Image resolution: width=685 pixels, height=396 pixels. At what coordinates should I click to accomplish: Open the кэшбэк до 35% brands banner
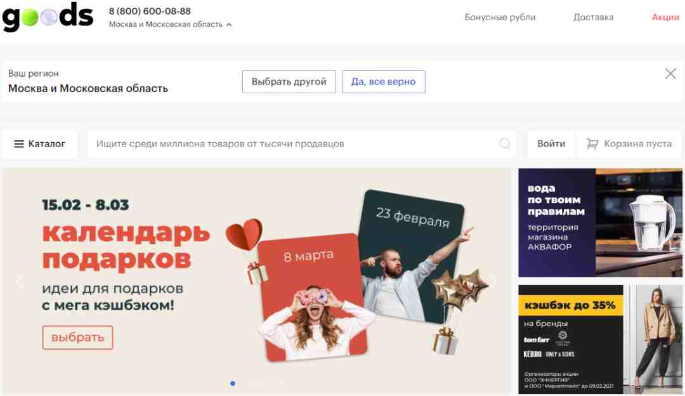pyautogui.click(x=600, y=340)
